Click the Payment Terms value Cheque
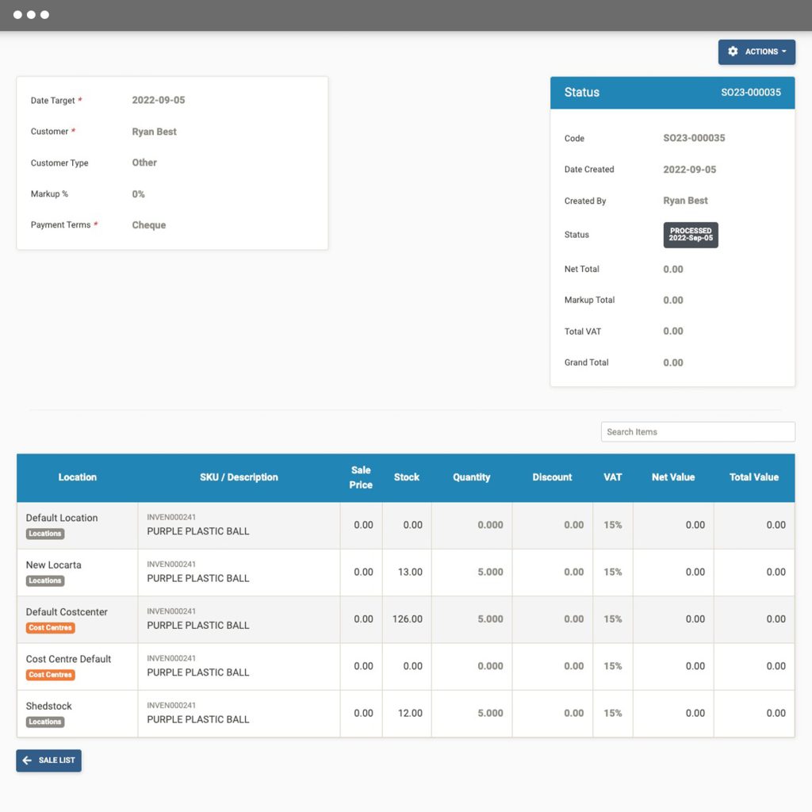 click(x=149, y=225)
